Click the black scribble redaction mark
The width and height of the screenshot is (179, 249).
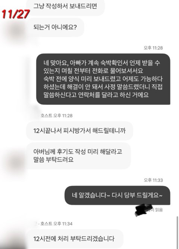point(143,210)
